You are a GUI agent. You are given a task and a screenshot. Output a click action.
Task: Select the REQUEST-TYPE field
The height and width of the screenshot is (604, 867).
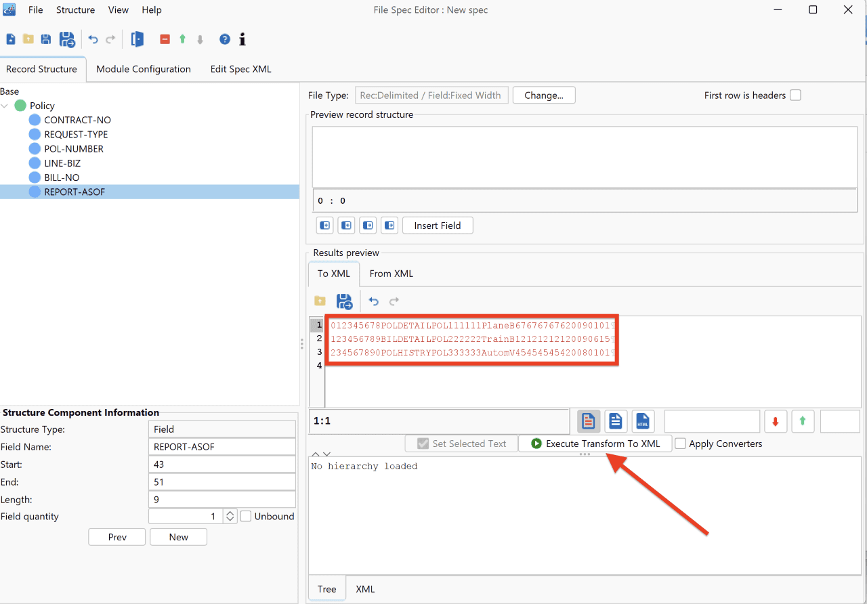point(76,134)
